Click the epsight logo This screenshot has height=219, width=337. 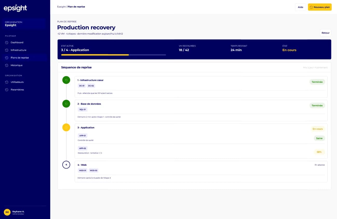click(15, 8)
